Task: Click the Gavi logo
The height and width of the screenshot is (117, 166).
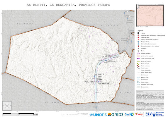Action: point(129,114)
